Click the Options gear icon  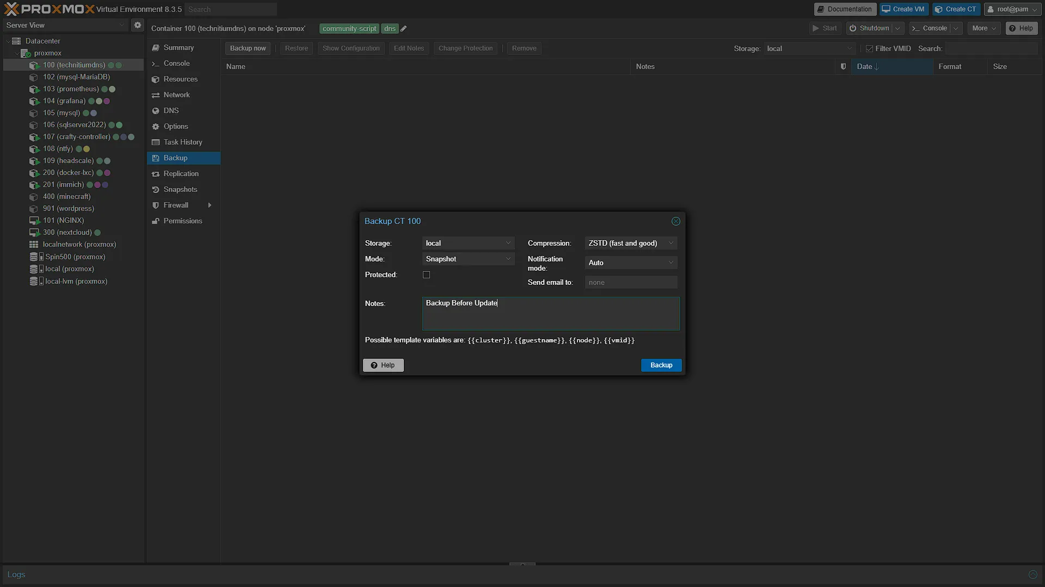[x=156, y=127]
